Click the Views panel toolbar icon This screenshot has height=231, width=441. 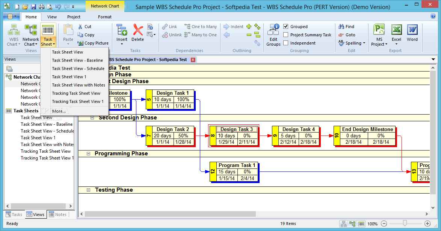[9, 69]
